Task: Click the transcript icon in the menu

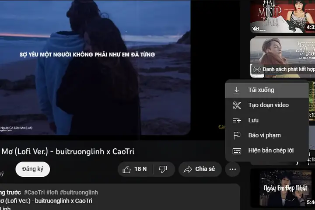Action: pyautogui.click(x=237, y=151)
